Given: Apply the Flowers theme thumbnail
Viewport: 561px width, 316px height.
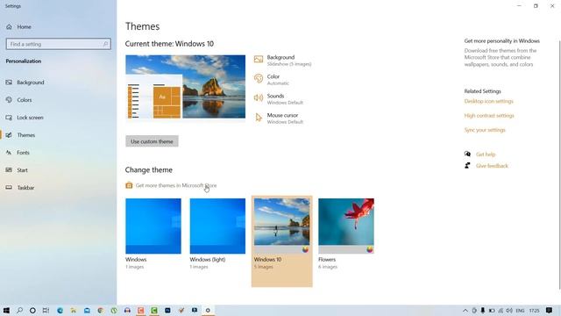Looking at the screenshot, I should [346, 226].
